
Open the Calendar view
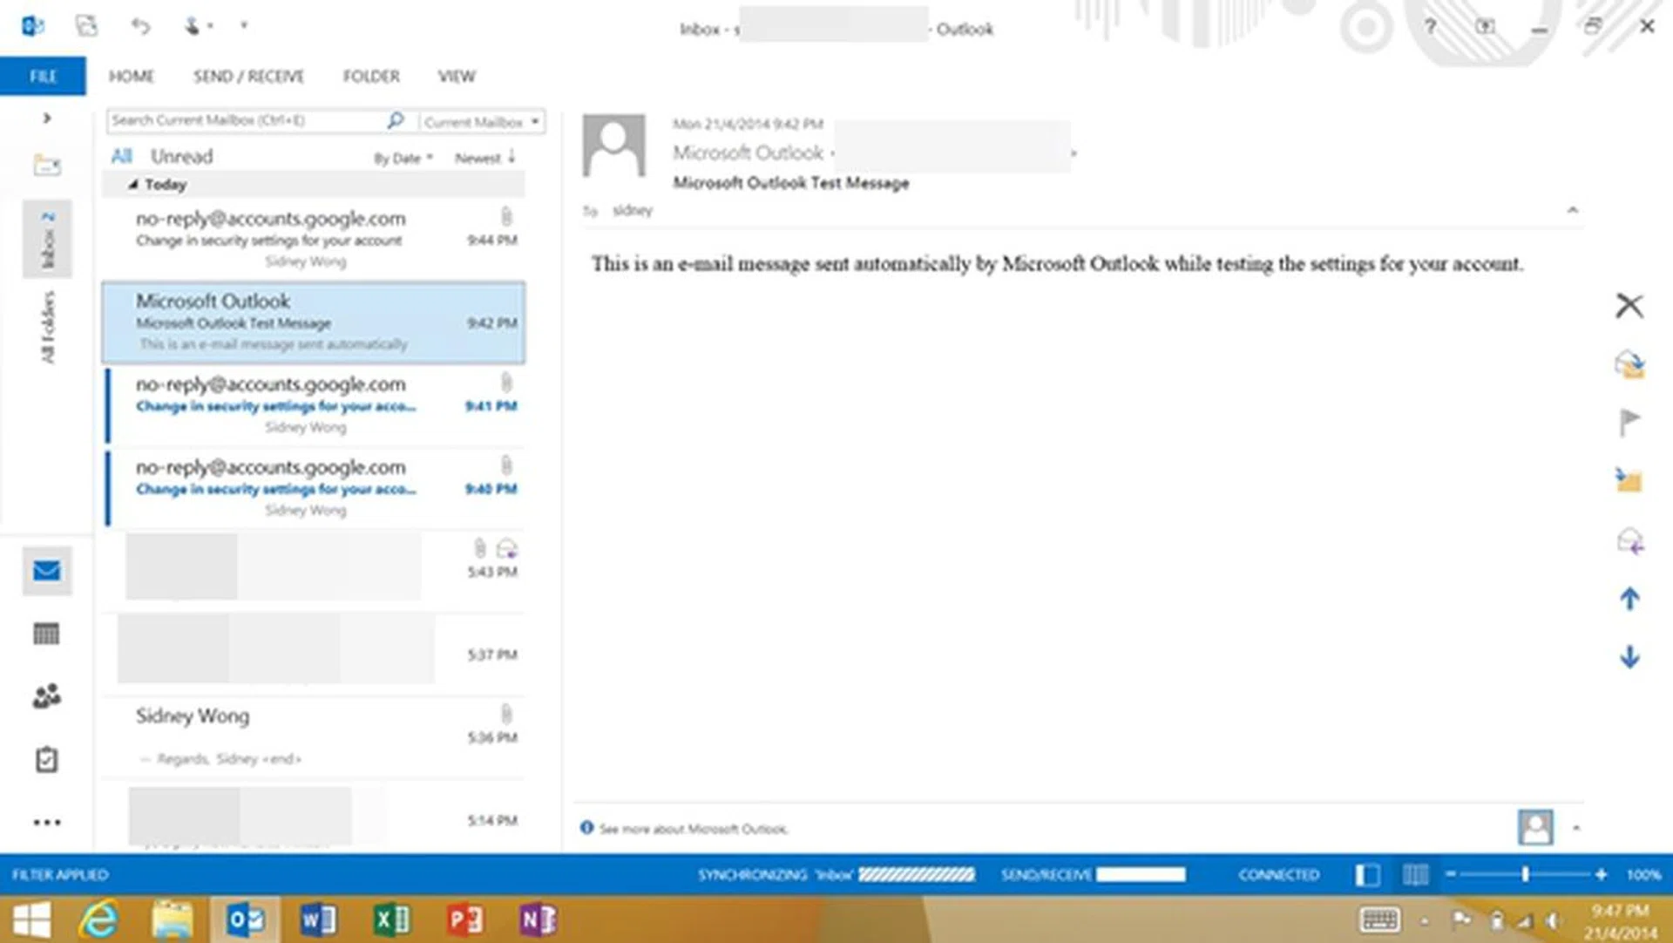45,634
